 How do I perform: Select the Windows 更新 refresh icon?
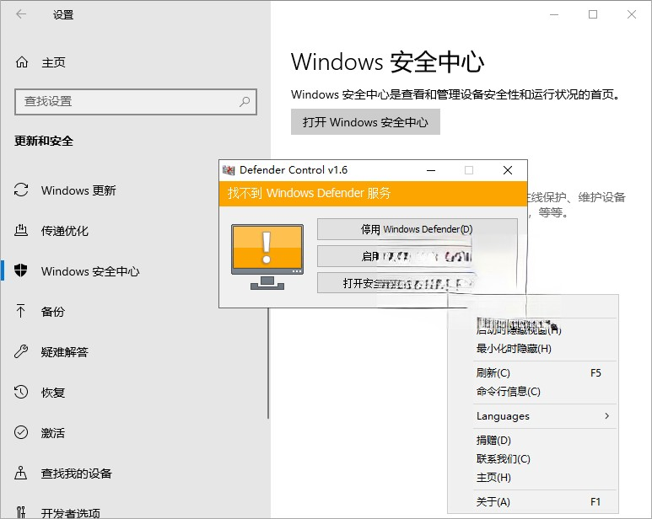[21, 190]
